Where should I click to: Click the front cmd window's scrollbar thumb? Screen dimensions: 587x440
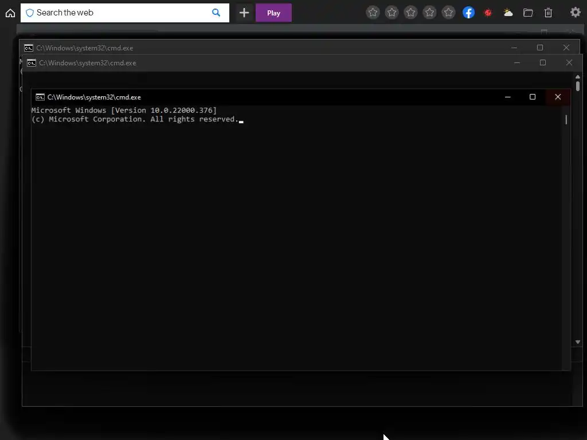coord(566,120)
